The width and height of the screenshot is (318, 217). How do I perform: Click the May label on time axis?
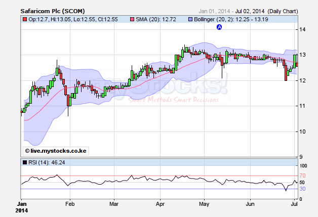coord(204,204)
